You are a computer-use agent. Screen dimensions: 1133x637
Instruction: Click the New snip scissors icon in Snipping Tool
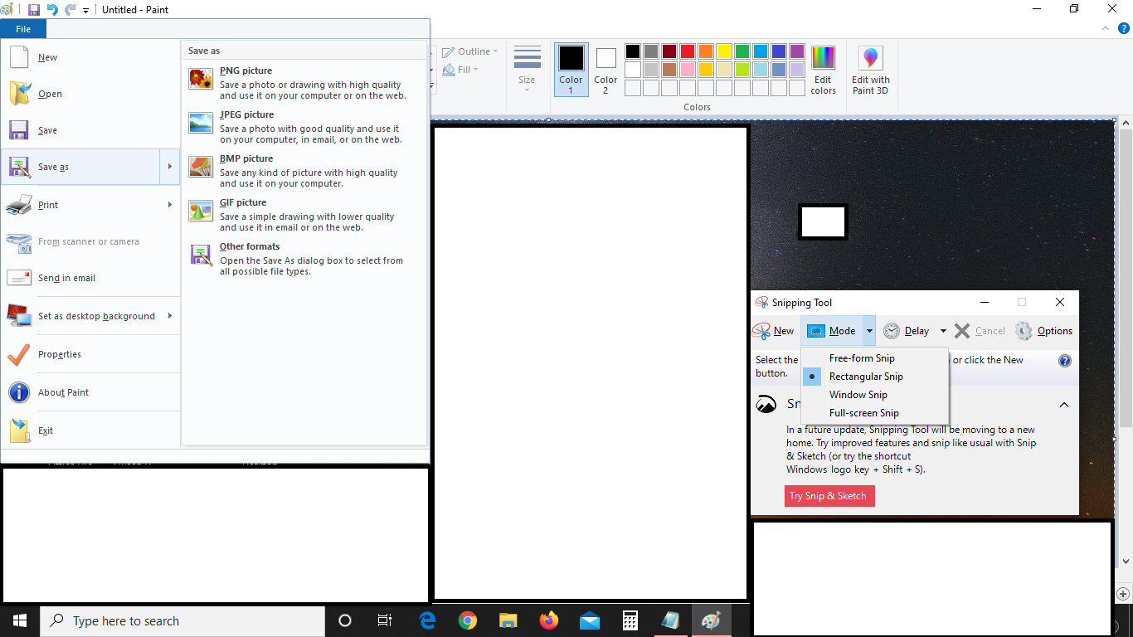(761, 330)
